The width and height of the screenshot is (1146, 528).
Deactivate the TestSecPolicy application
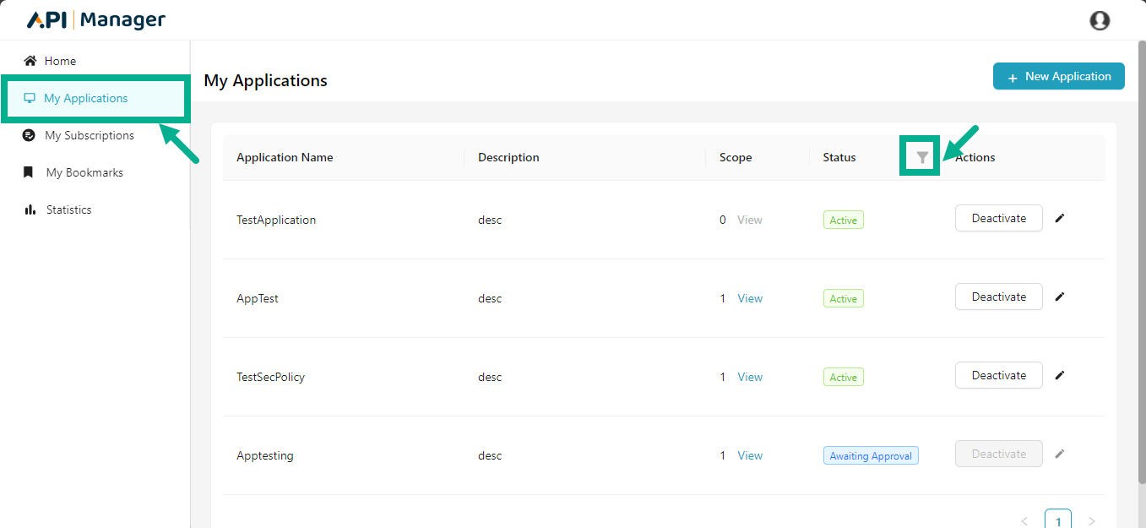pyautogui.click(x=998, y=375)
